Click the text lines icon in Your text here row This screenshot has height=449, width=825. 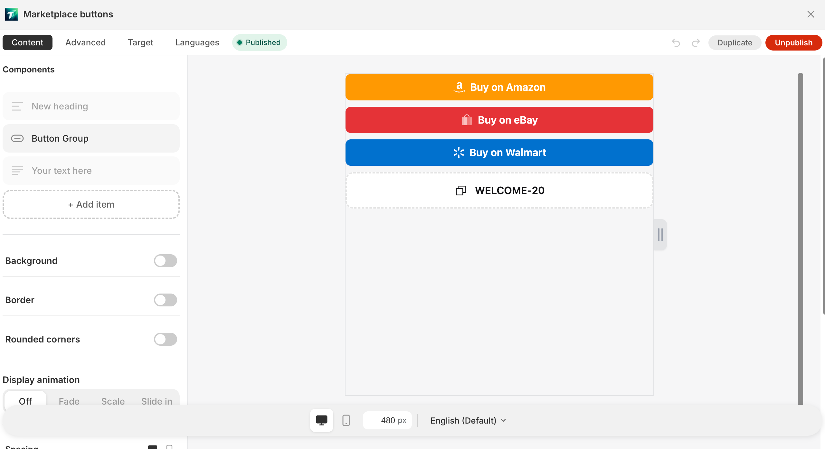click(17, 171)
